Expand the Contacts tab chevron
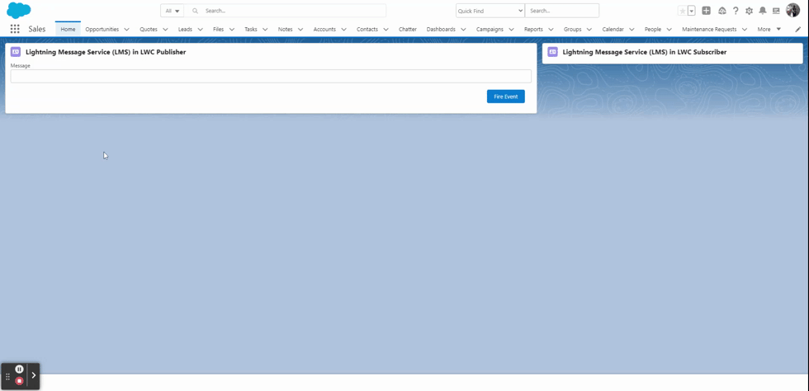The height and width of the screenshot is (391, 809). click(386, 30)
